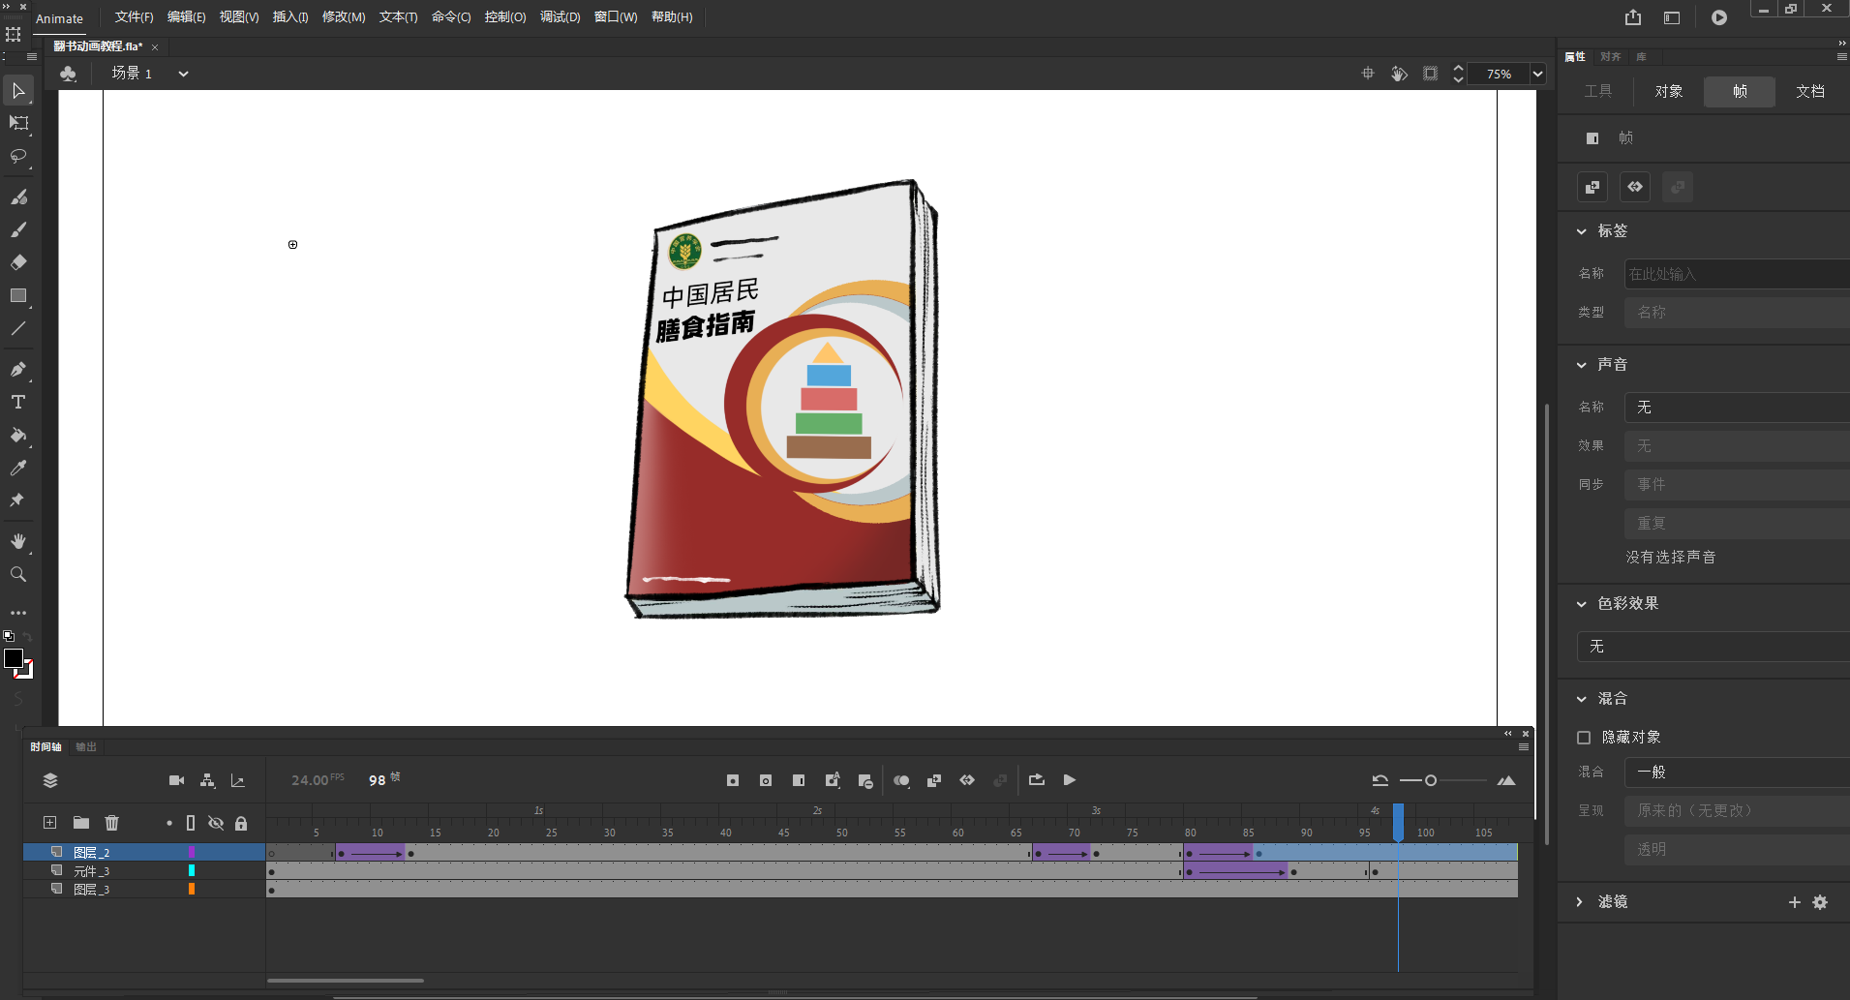Select the Text tool

click(x=18, y=402)
